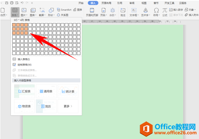The height and width of the screenshot is (139, 199).
Task: Expand the 页码 dropdown arrow
Action: click(106, 15)
